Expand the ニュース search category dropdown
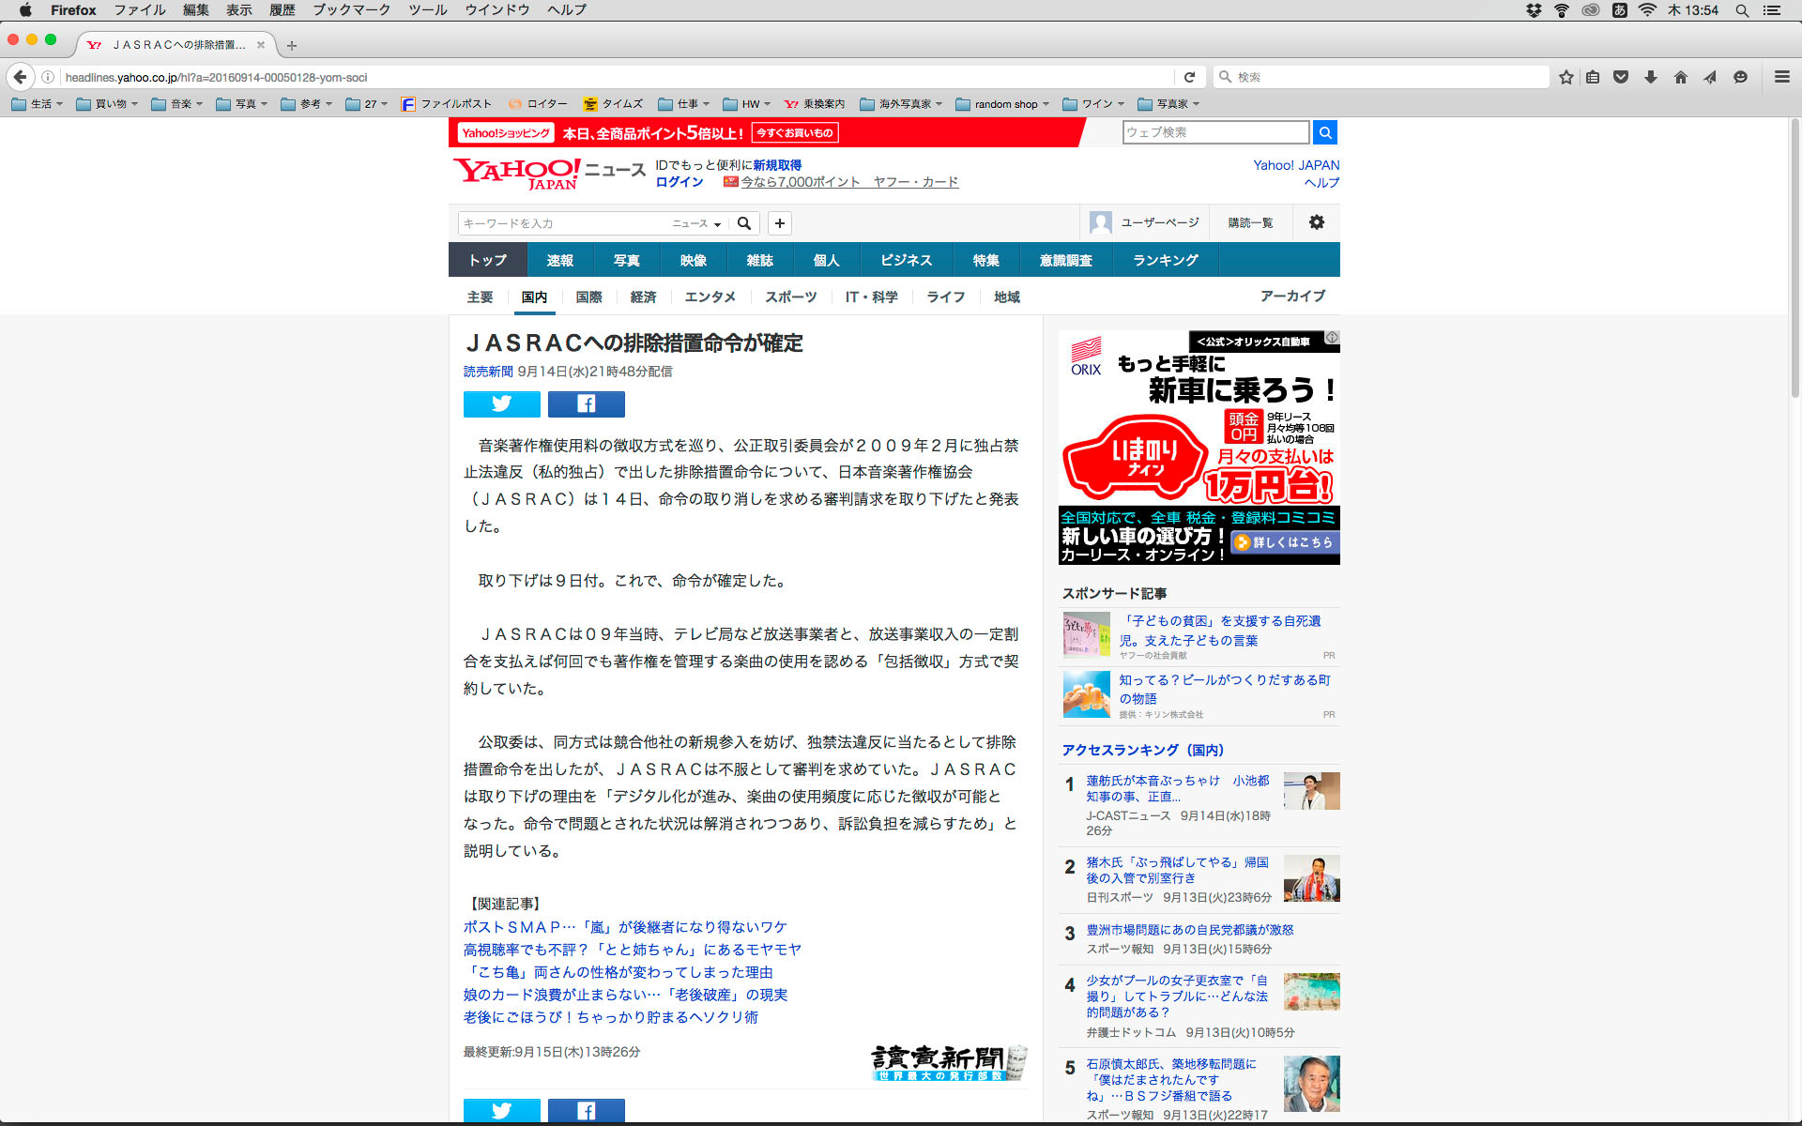Screen dimensions: 1802x1126 (x=696, y=223)
